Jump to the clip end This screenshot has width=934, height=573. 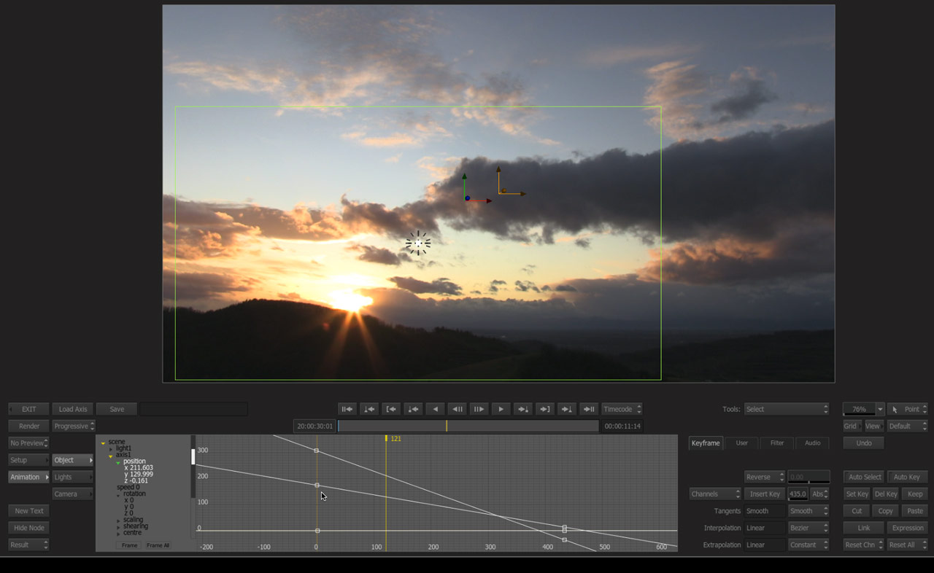[x=589, y=409]
